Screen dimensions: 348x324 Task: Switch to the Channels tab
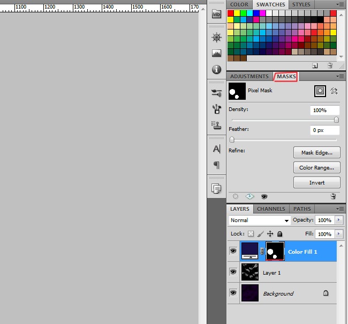tap(271, 209)
